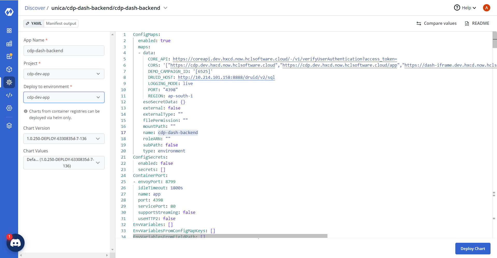Screen dimensions: 497x258
Task: Open the cube icon in sidebar
Action: tap(9, 69)
